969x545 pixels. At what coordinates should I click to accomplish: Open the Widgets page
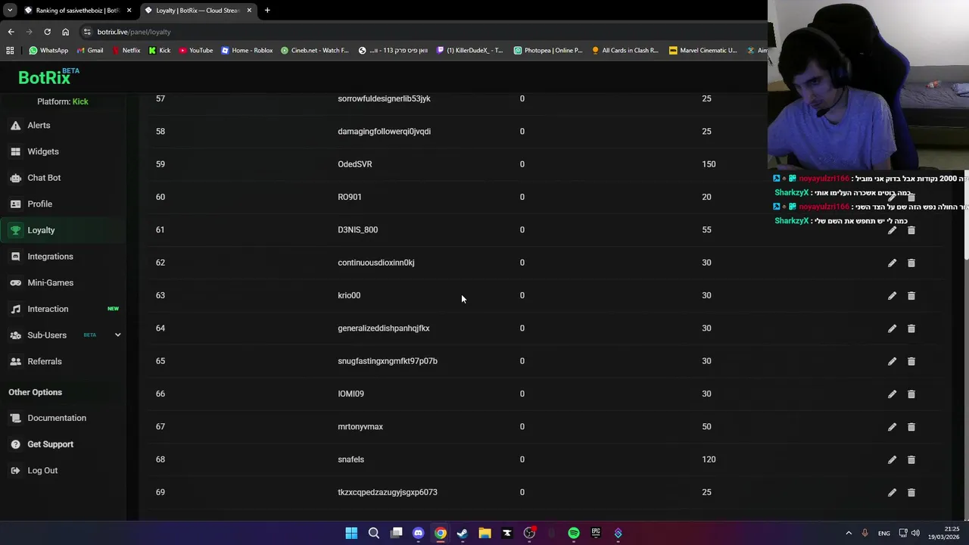click(64, 151)
